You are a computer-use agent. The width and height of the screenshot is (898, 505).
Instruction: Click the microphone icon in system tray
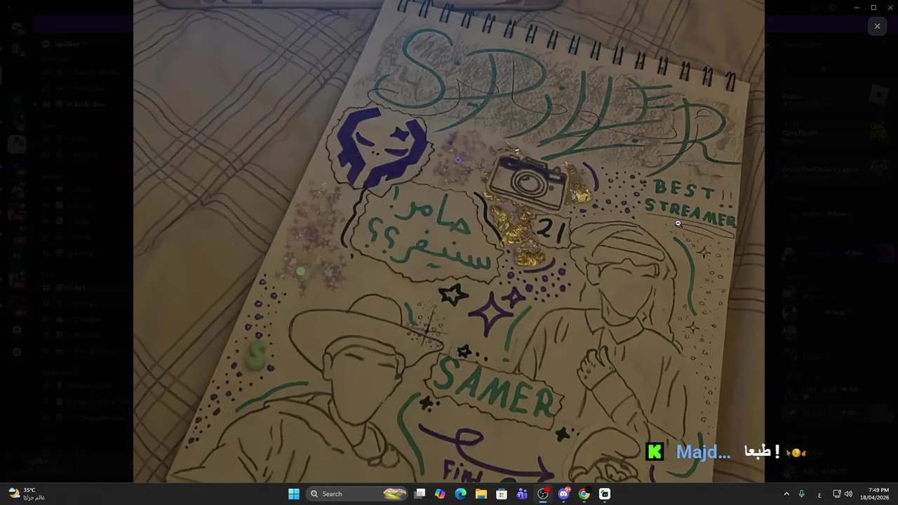(801, 494)
